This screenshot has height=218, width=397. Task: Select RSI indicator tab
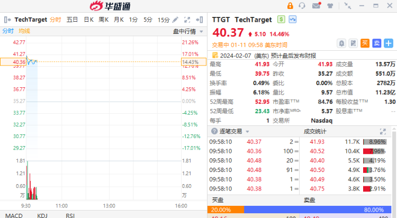point(70,215)
